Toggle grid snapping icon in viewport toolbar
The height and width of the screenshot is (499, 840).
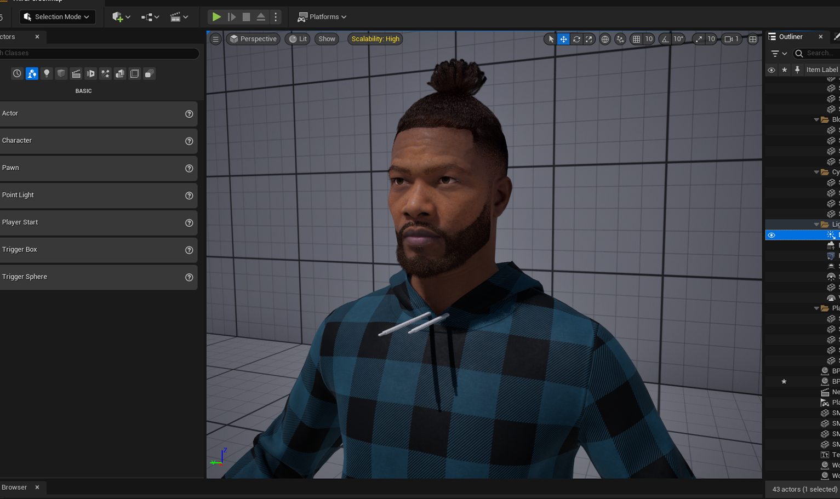636,39
